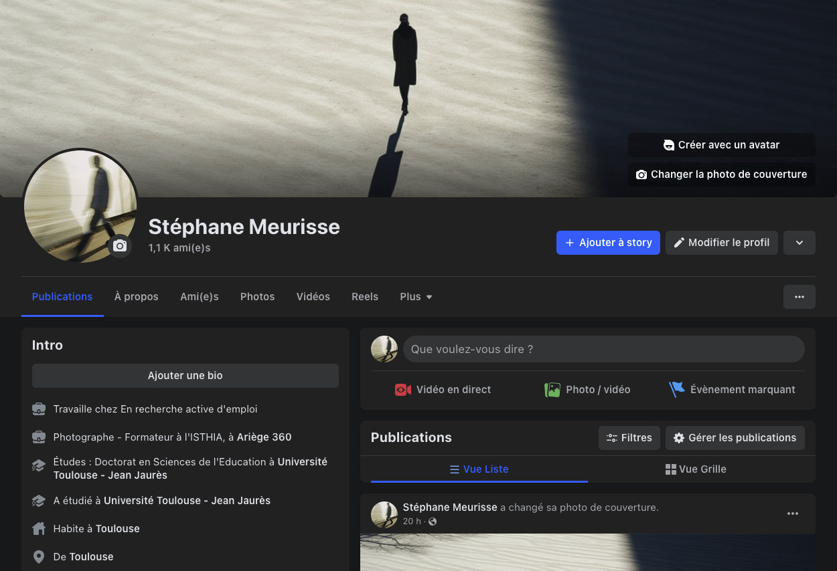The height and width of the screenshot is (571, 837).
Task: Click the Filtres sliders icon
Action: click(612, 438)
